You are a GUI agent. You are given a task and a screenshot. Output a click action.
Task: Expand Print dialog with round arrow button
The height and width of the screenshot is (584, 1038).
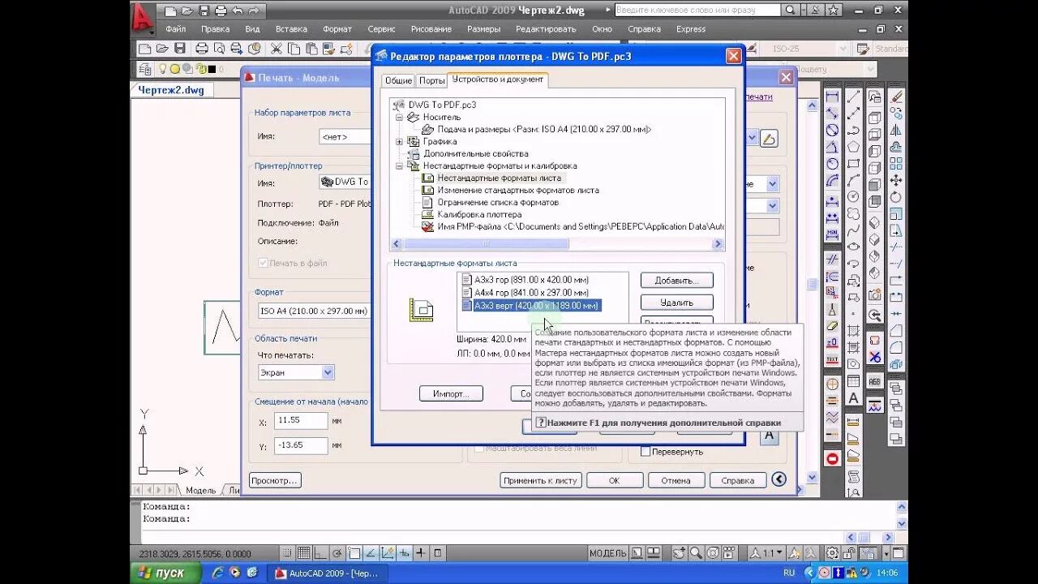click(x=778, y=479)
